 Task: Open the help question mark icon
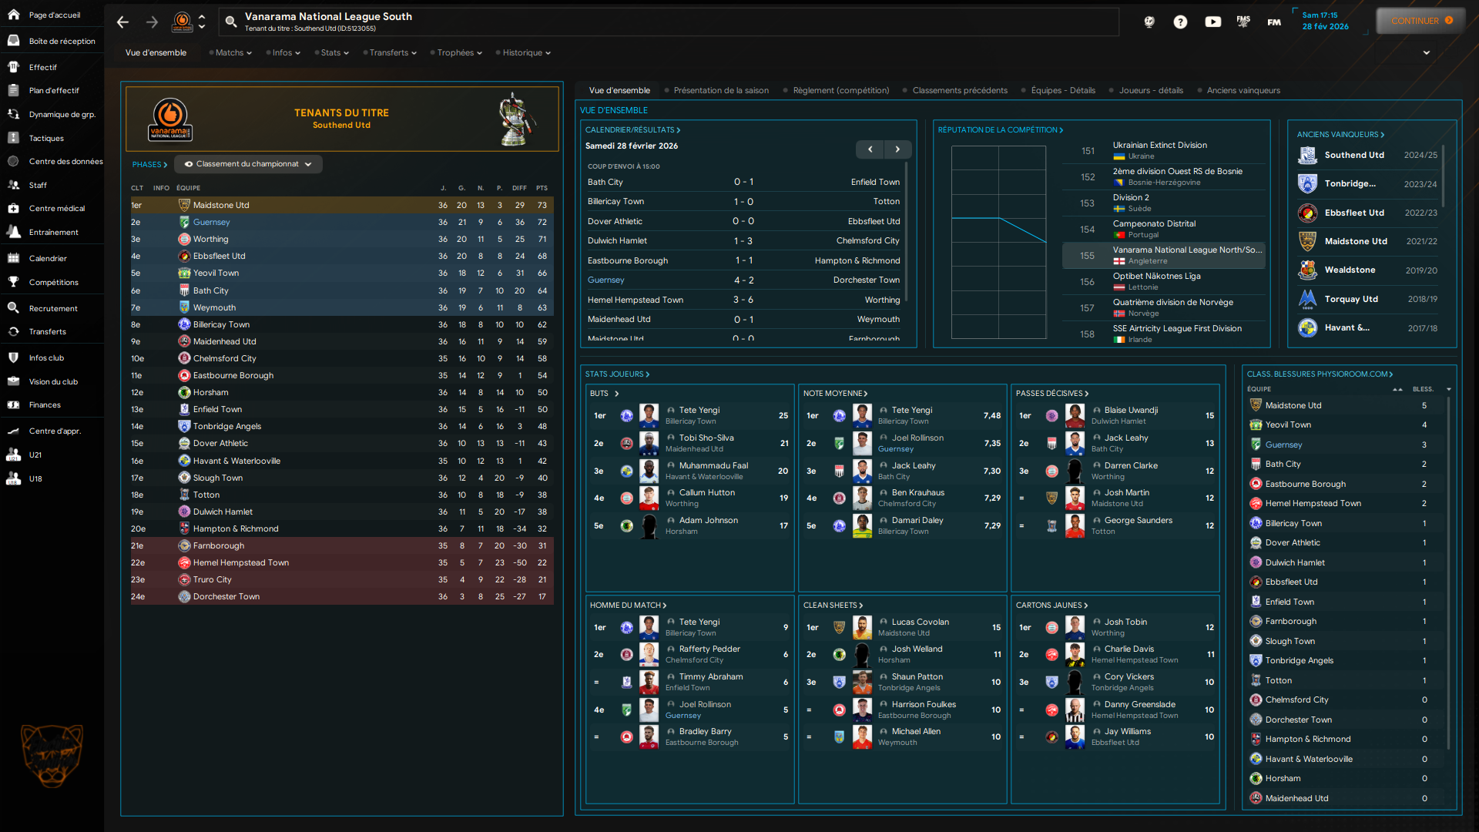[x=1180, y=22]
